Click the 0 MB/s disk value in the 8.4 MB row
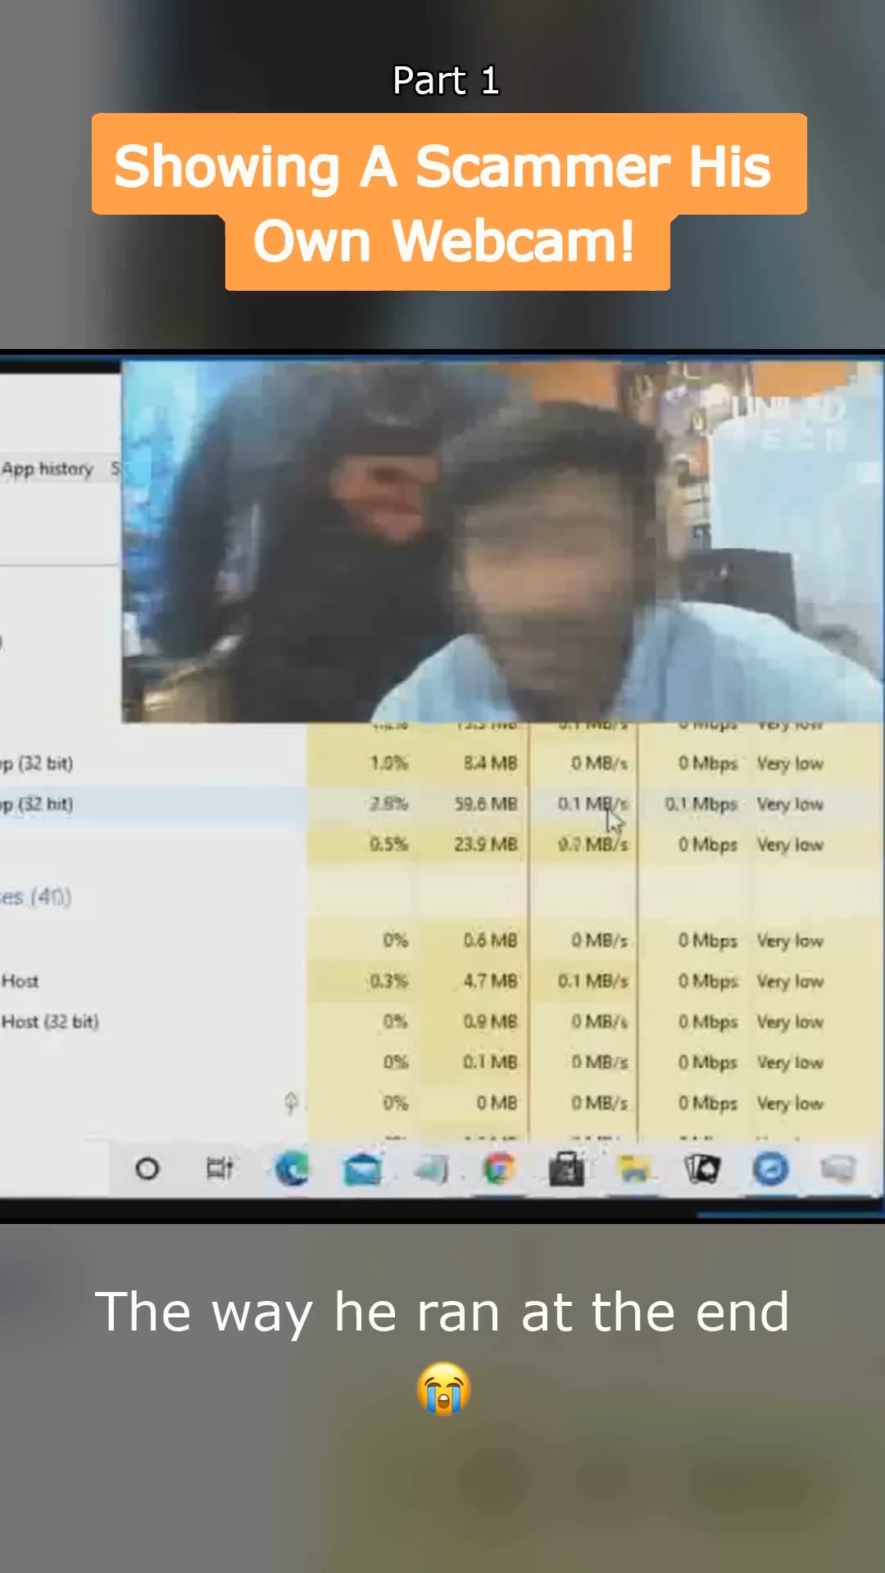The height and width of the screenshot is (1573, 885). tap(599, 764)
